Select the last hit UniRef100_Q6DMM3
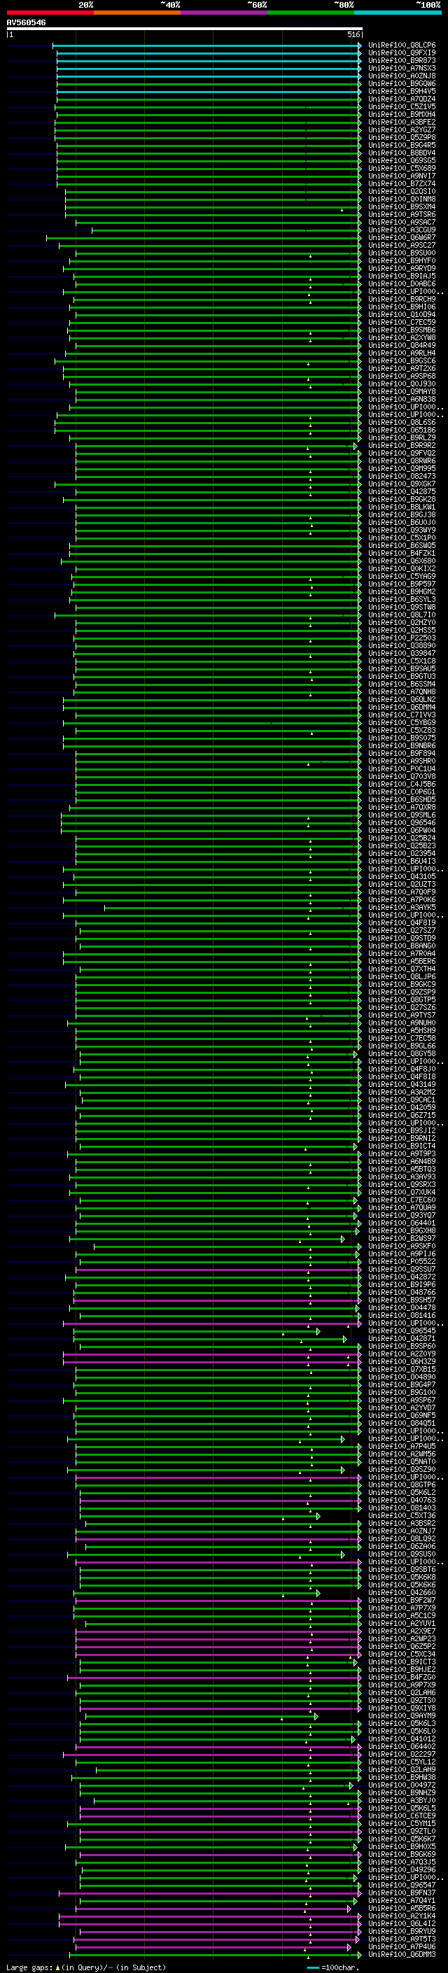The height and width of the screenshot is (1973, 448). [x=401, y=1955]
